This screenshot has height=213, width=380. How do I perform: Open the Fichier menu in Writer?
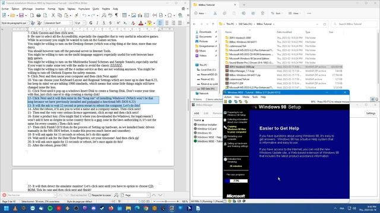5,9
